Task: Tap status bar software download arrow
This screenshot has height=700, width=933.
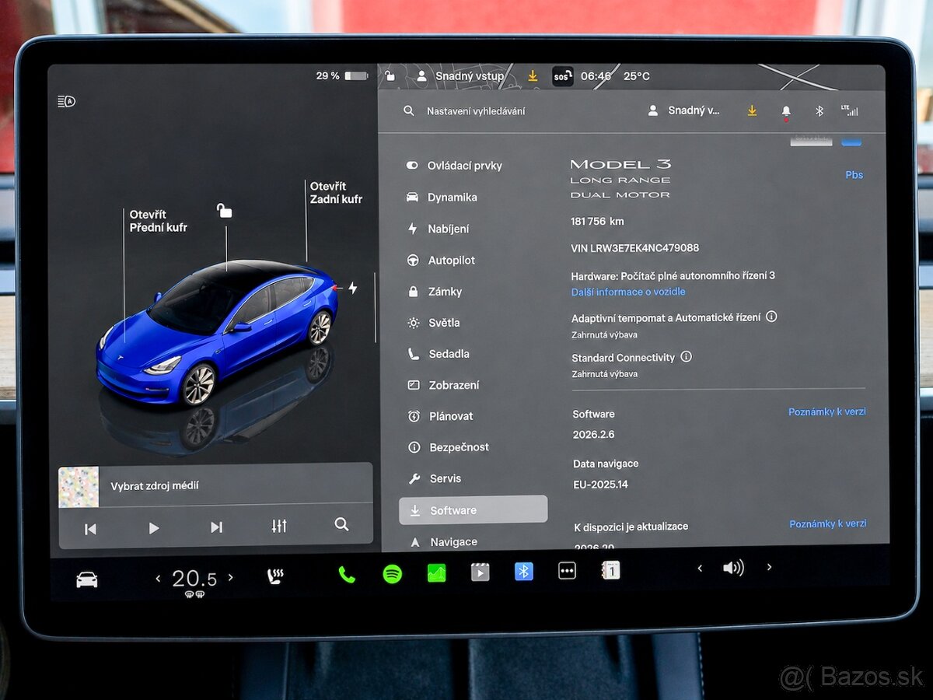Action: (x=533, y=76)
